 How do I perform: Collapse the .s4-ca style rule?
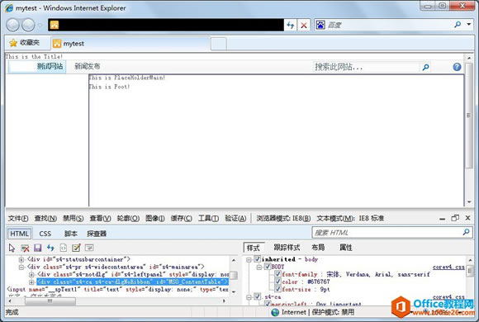click(249, 296)
